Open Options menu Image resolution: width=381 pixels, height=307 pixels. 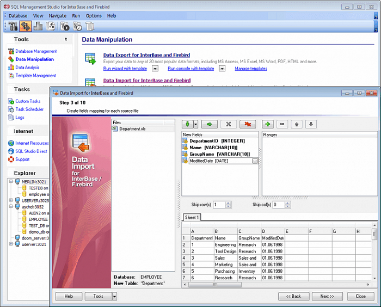click(94, 16)
